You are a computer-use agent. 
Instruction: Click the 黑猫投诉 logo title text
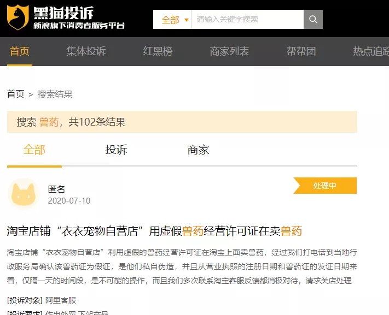click(x=63, y=13)
